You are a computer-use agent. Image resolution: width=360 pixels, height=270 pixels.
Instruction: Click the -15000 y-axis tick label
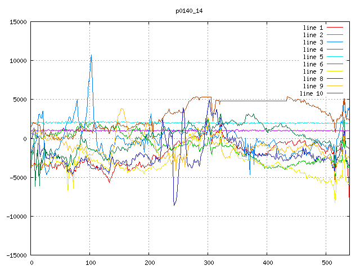[x=14, y=255]
